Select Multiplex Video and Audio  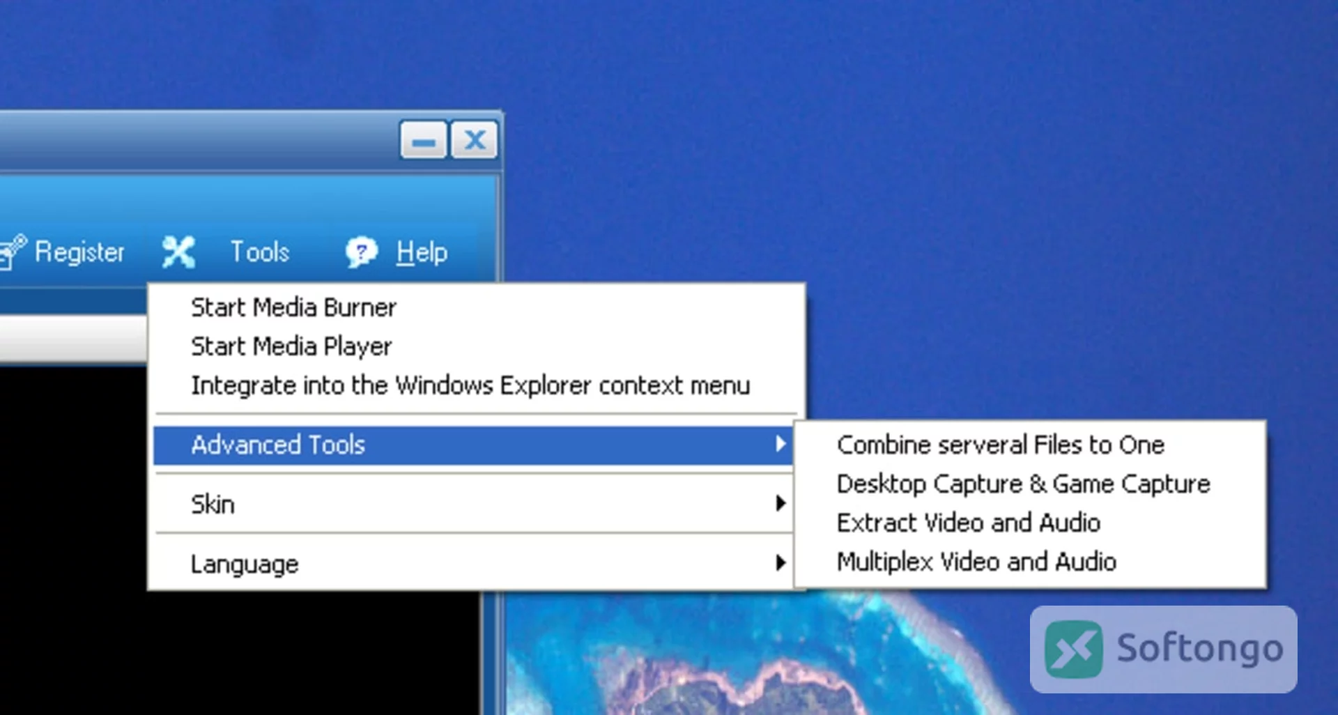[1030, 562]
